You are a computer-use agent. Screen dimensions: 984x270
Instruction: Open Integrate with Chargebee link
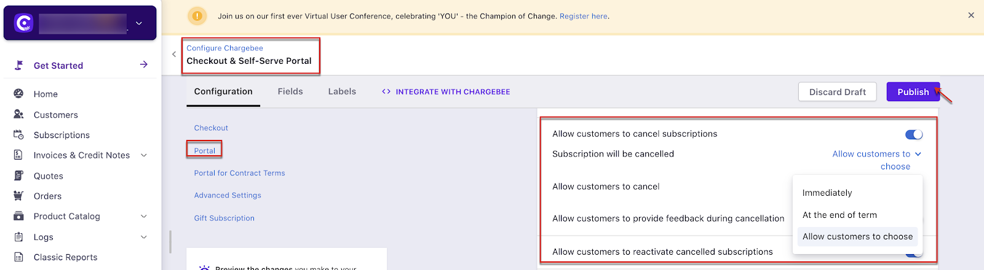point(453,92)
